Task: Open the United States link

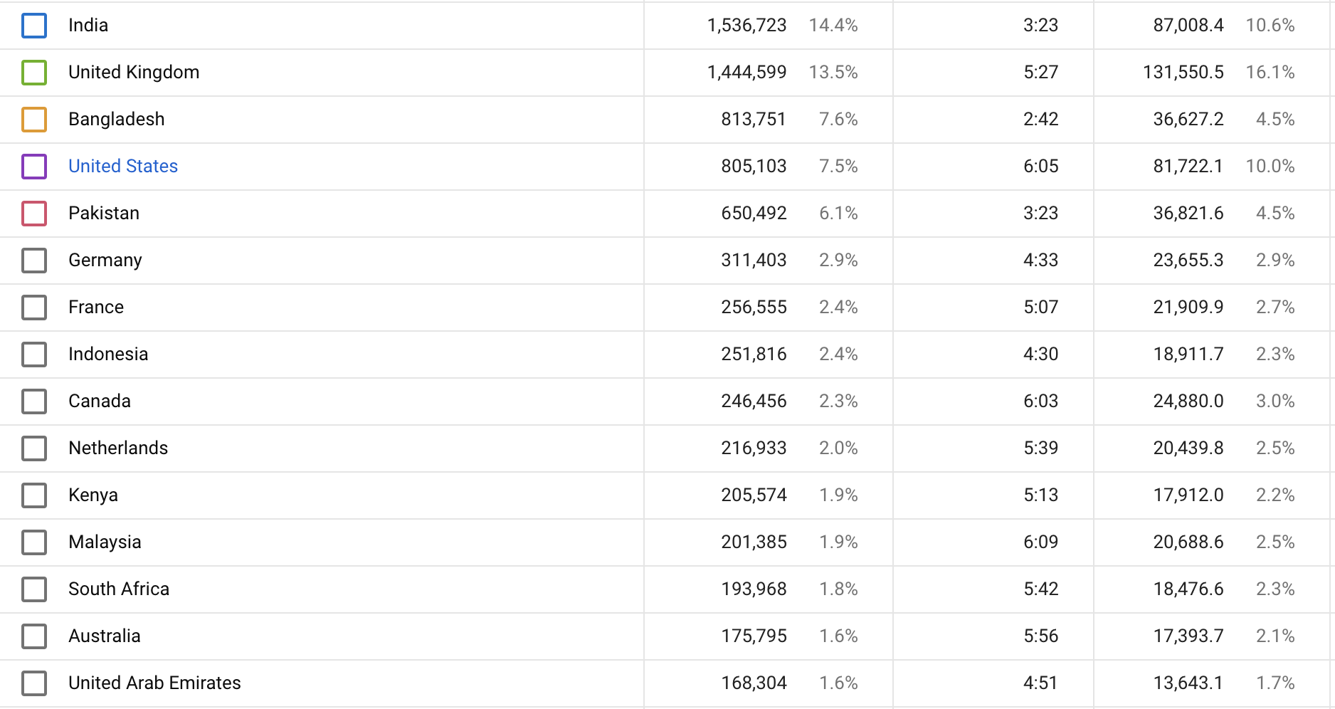Action: 123,167
